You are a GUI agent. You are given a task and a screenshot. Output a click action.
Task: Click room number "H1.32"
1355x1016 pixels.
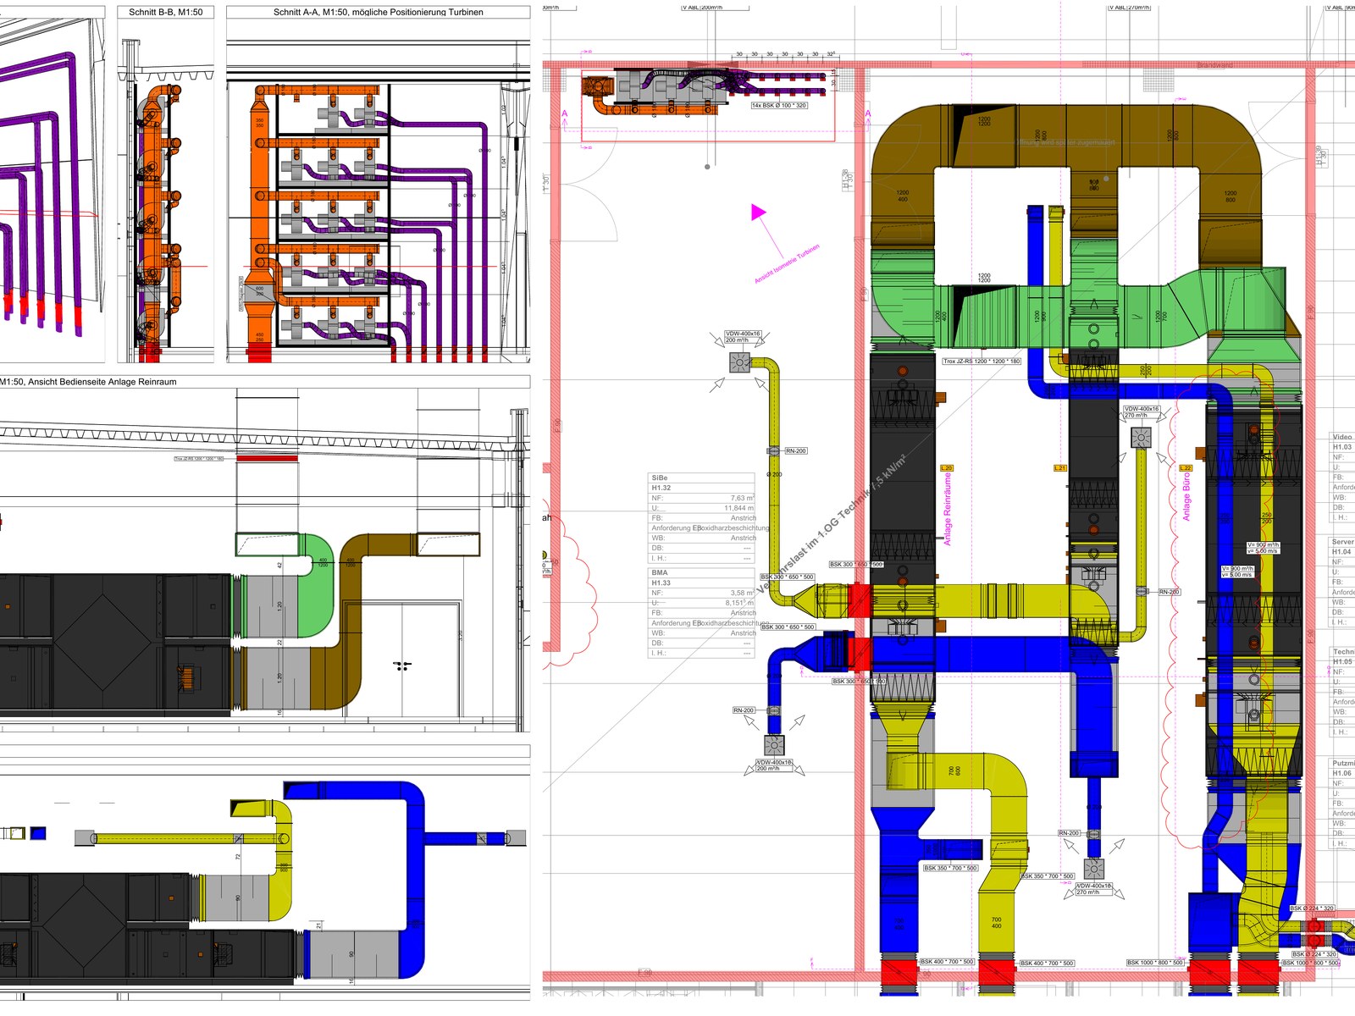[661, 488]
